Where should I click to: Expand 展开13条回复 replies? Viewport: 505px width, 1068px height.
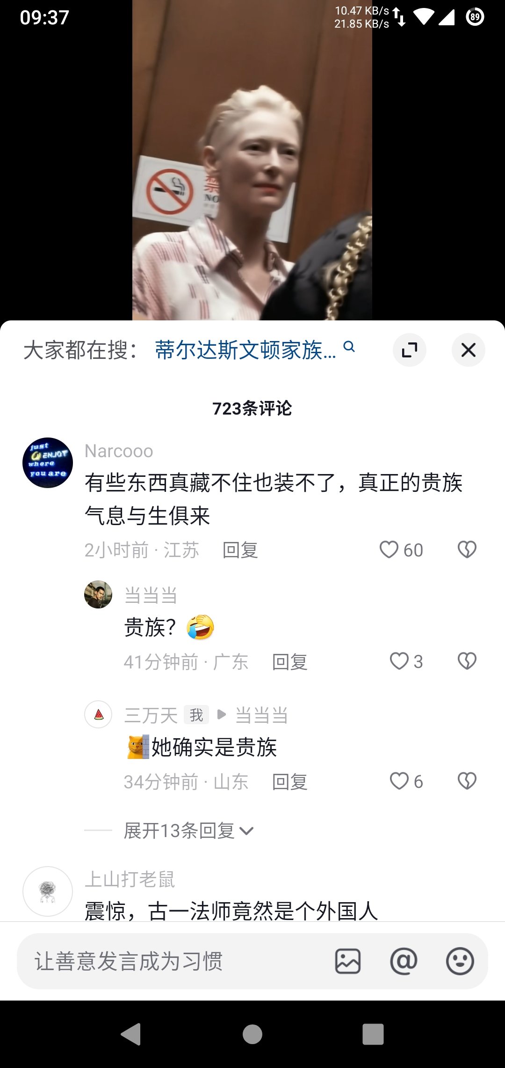pos(188,831)
